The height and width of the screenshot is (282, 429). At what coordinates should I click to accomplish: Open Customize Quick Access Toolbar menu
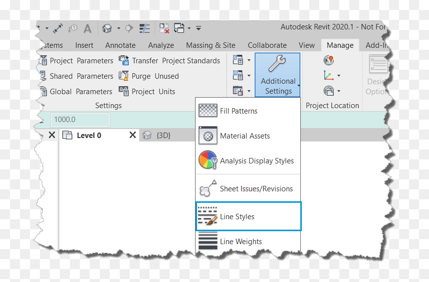point(199,28)
